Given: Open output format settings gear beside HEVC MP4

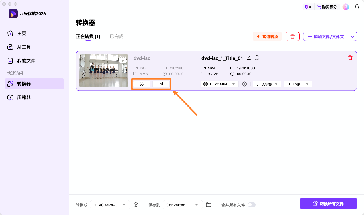Looking at the screenshot, I should 244,84.
